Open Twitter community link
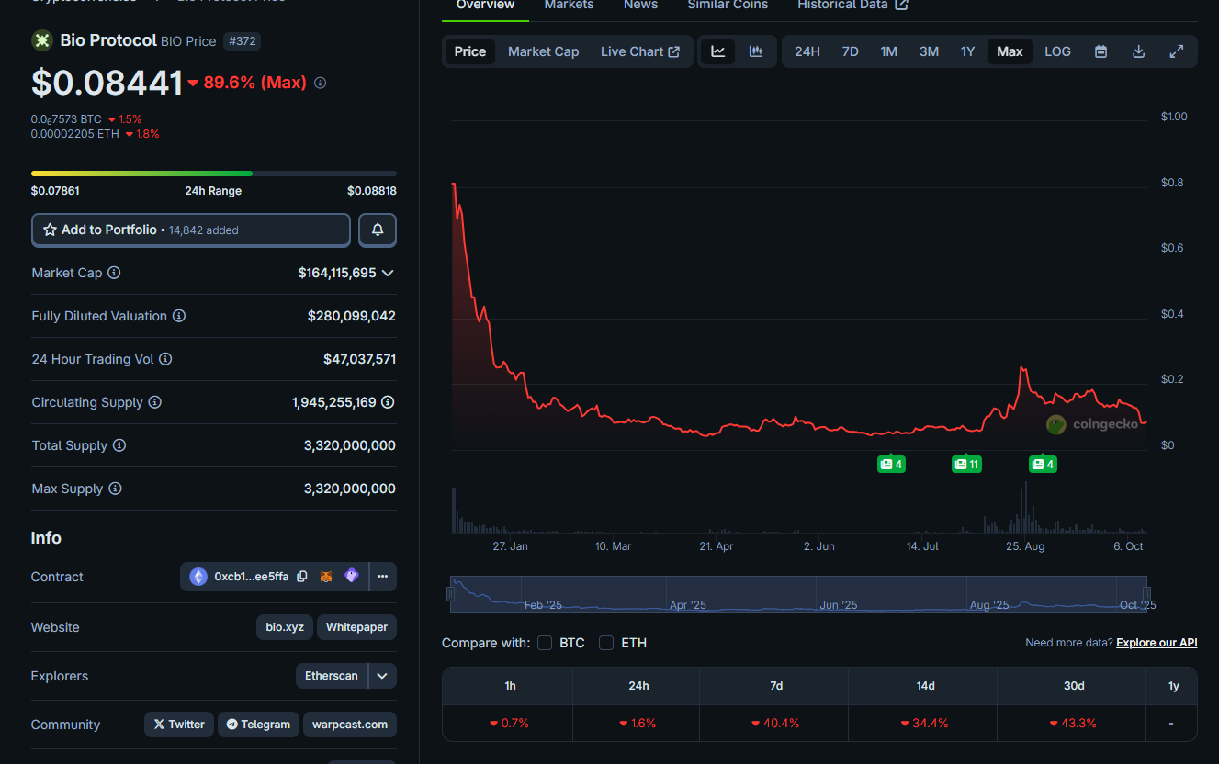 tap(179, 725)
